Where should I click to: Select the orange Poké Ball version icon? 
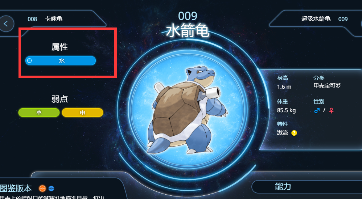[x=42, y=189]
